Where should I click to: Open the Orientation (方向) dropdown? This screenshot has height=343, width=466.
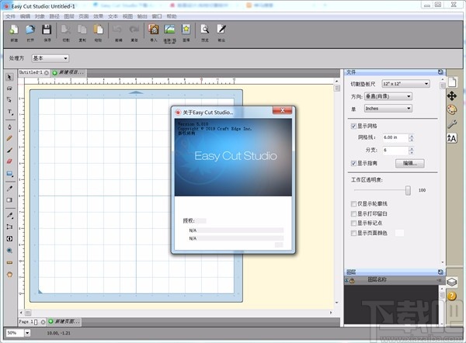coord(388,96)
